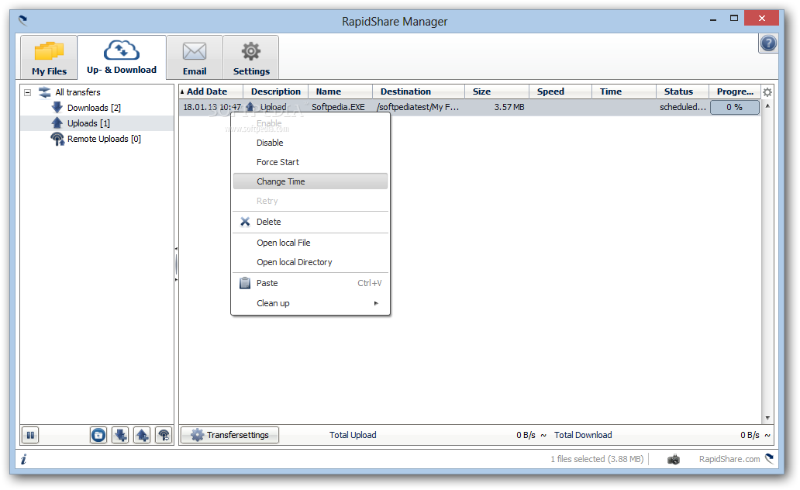Click the 3.57 MB size cell
The height and width of the screenshot is (490, 800).
pyautogui.click(x=509, y=107)
